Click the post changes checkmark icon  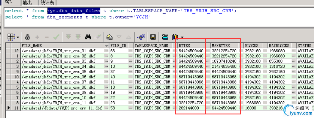click(x=56, y=37)
